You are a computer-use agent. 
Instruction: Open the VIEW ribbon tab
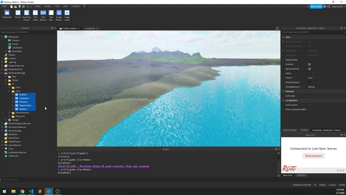tap(65, 6)
